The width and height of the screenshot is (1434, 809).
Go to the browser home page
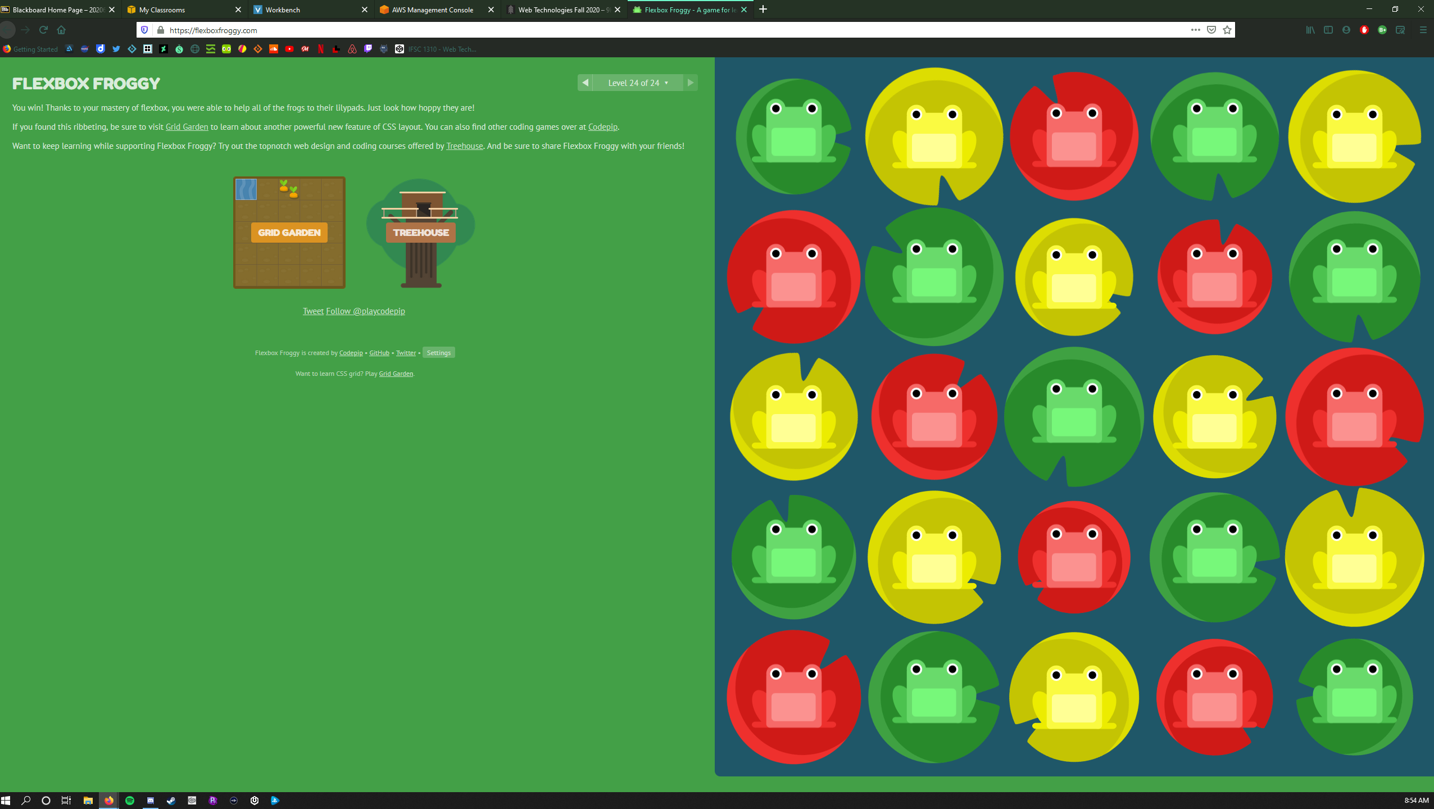61,30
